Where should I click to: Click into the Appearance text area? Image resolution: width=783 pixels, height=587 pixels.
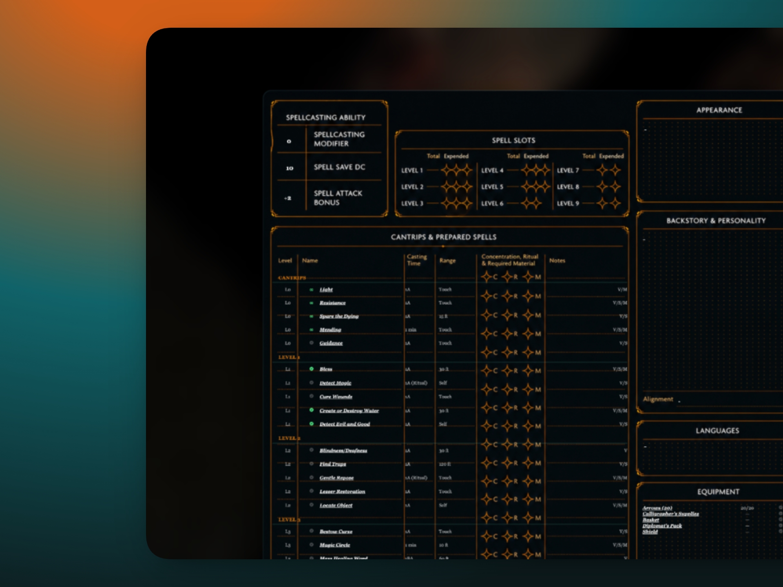coord(713,160)
